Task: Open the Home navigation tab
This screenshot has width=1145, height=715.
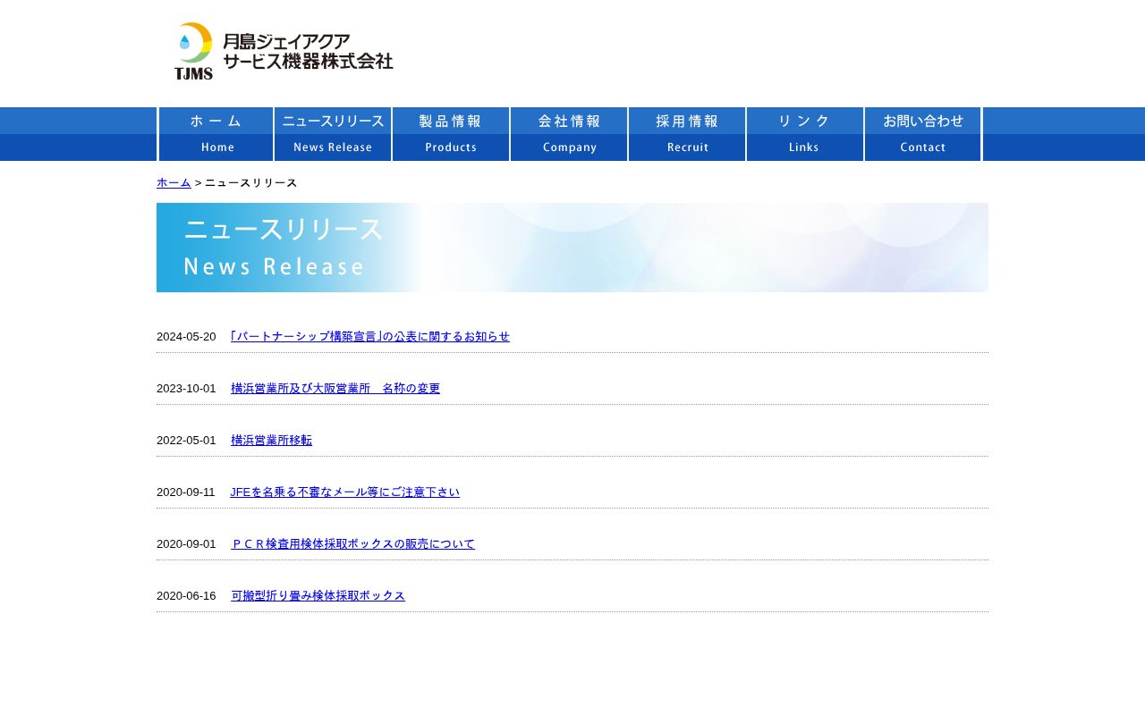Action: (x=216, y=134)
